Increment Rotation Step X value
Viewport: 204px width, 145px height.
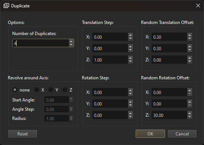pos(130,90)
